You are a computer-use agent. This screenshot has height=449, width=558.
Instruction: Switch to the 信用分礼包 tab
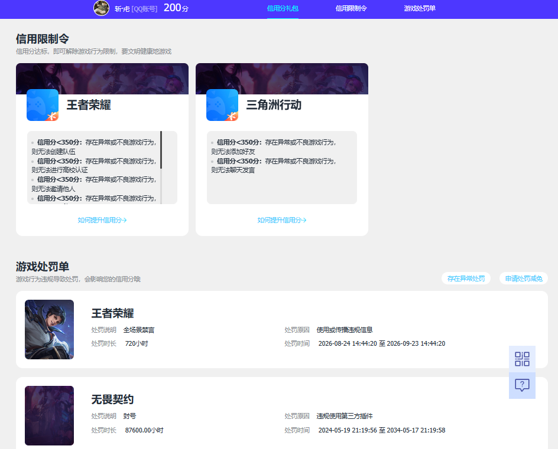(283, 8)
